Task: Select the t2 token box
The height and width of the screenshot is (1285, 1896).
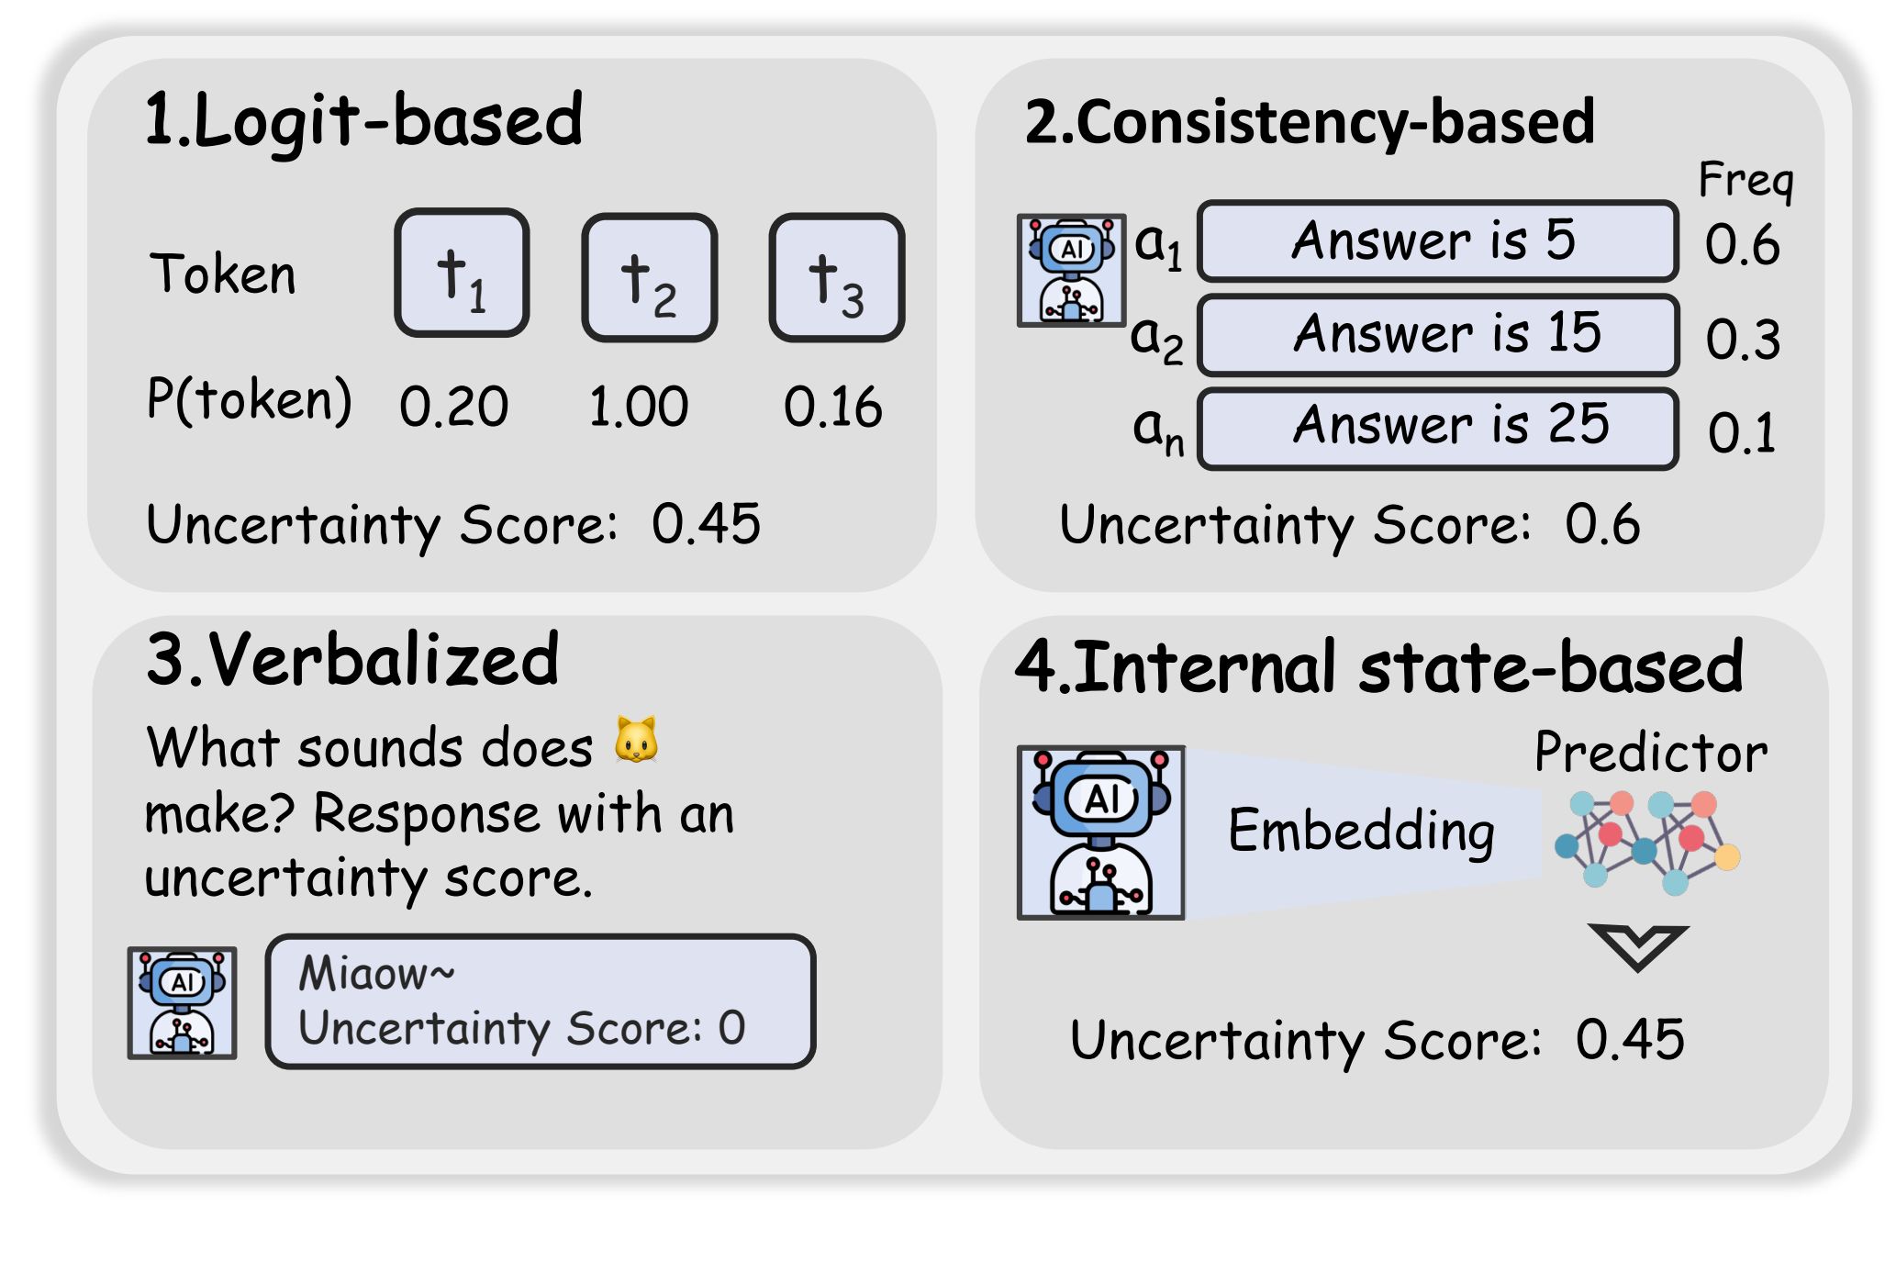Action: (649, 277)
